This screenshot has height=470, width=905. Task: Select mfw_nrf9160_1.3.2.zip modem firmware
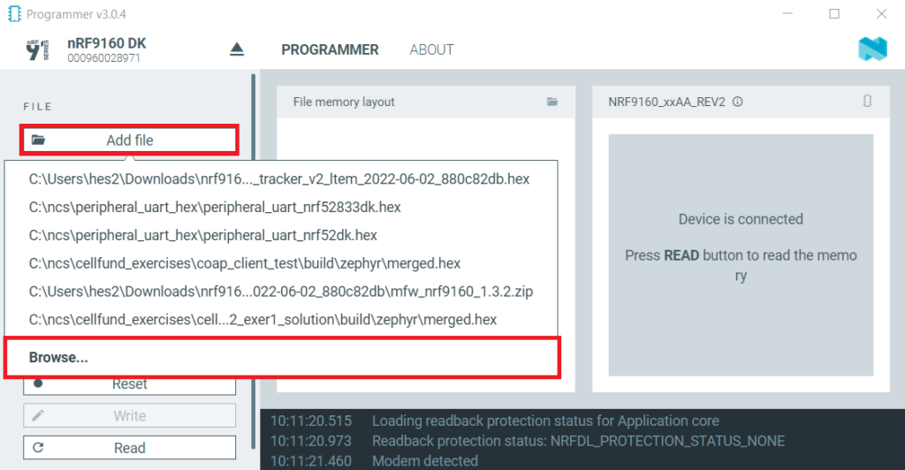point(279,292)
